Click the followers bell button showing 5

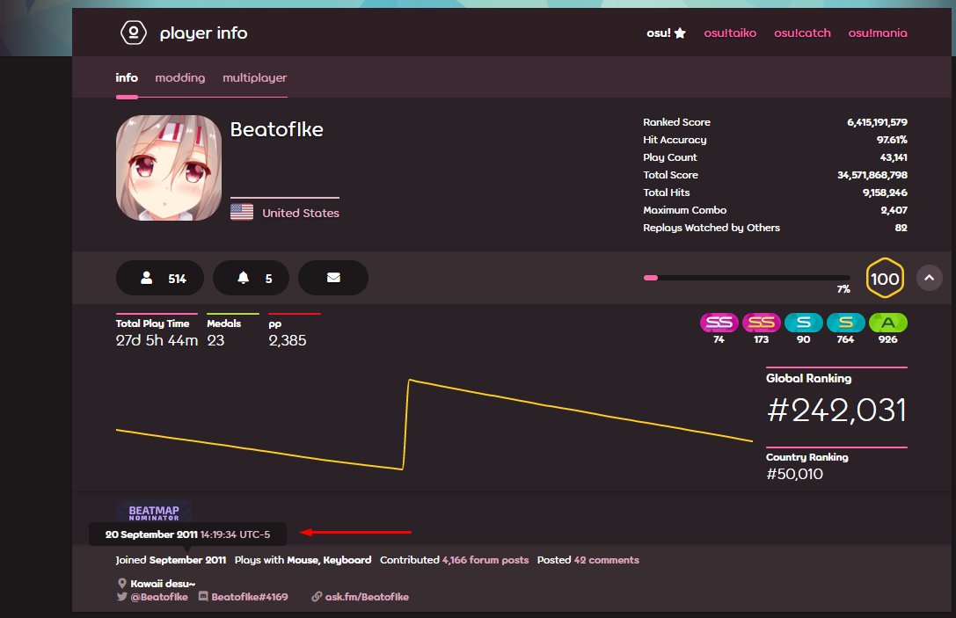(251, 278)
